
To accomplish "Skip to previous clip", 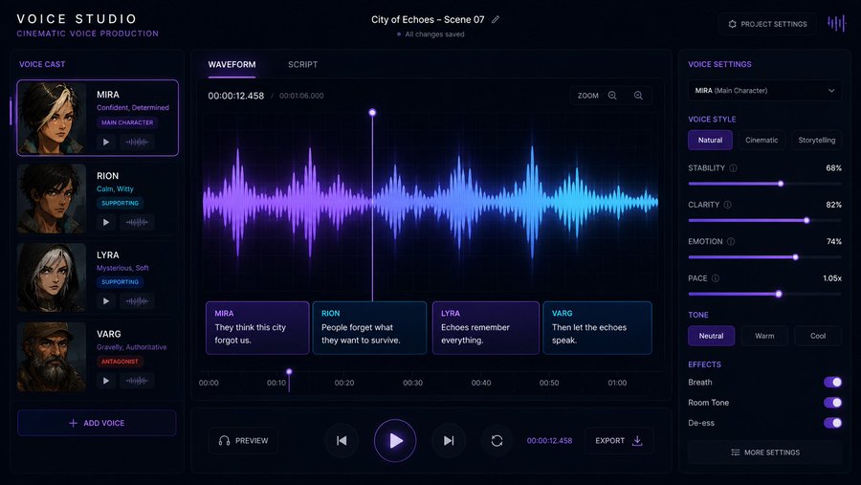I will (x=342, y=440).
